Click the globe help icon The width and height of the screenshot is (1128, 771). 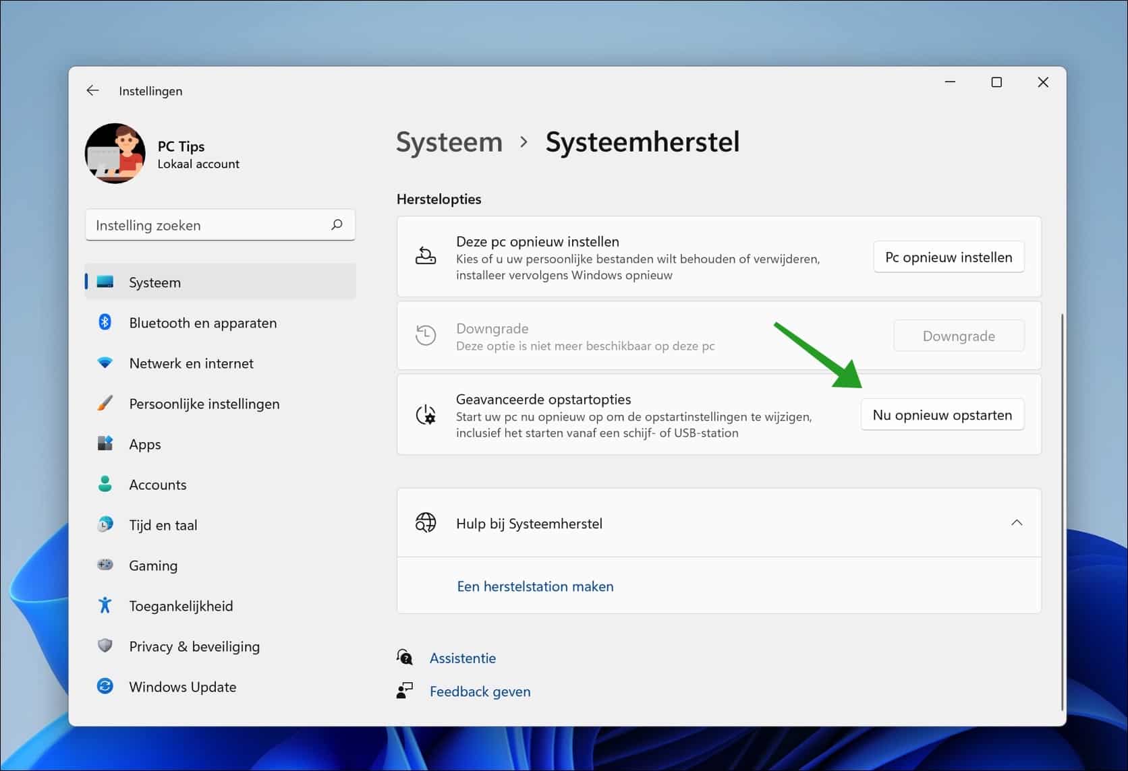(426, 523)
